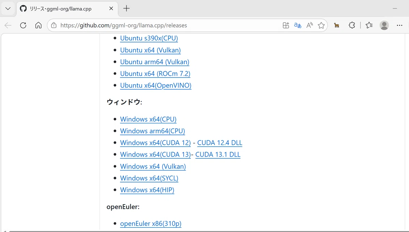Image resolution: width=409 pixels, height=232 pixels.
Task: Reload the current page
Action: (x=23, y=25)
